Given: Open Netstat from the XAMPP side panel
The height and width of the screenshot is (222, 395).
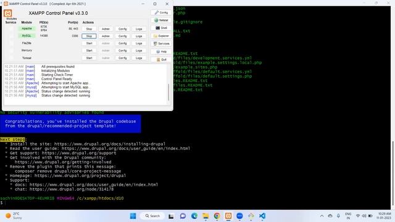Looking at the screenshot, I should 161,20.
